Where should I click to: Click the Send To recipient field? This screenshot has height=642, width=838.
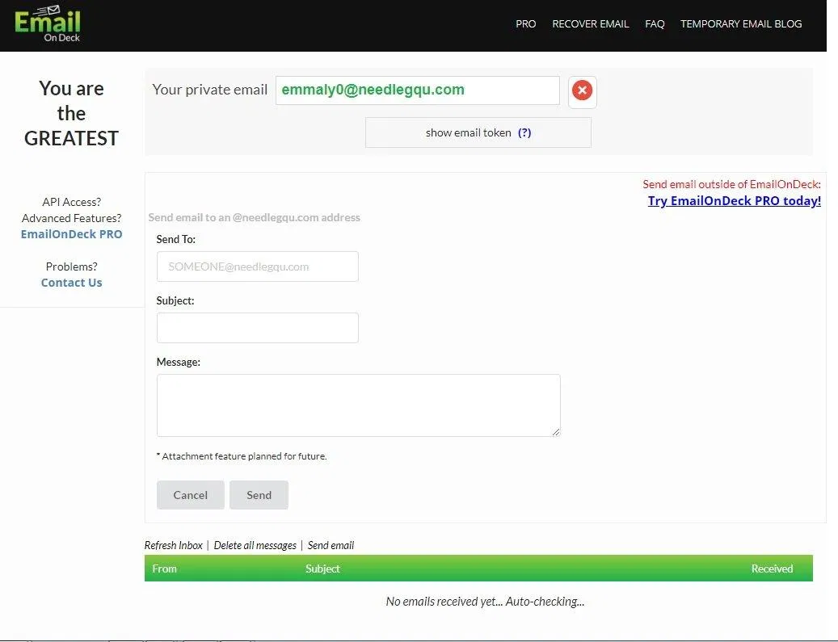pos(257,266)
